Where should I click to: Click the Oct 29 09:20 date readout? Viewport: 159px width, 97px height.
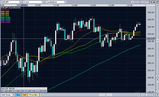tap(8, 89)
